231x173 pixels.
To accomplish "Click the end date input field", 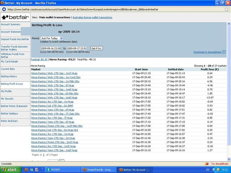I will point(77,48).
